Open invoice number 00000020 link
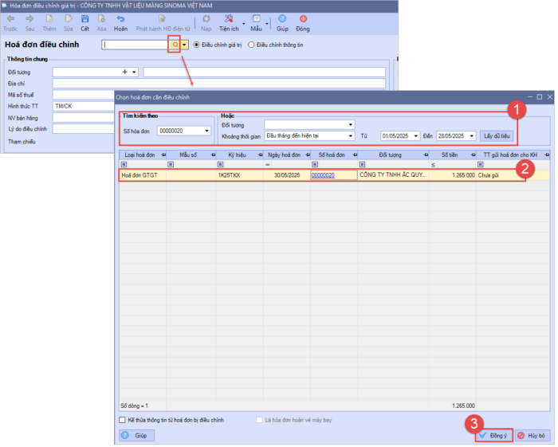This screenshot has height=447, width=558. coord(323,175)
